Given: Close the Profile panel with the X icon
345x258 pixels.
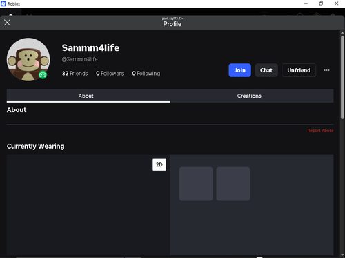Looking at the screenshot, I should point(7,23).
